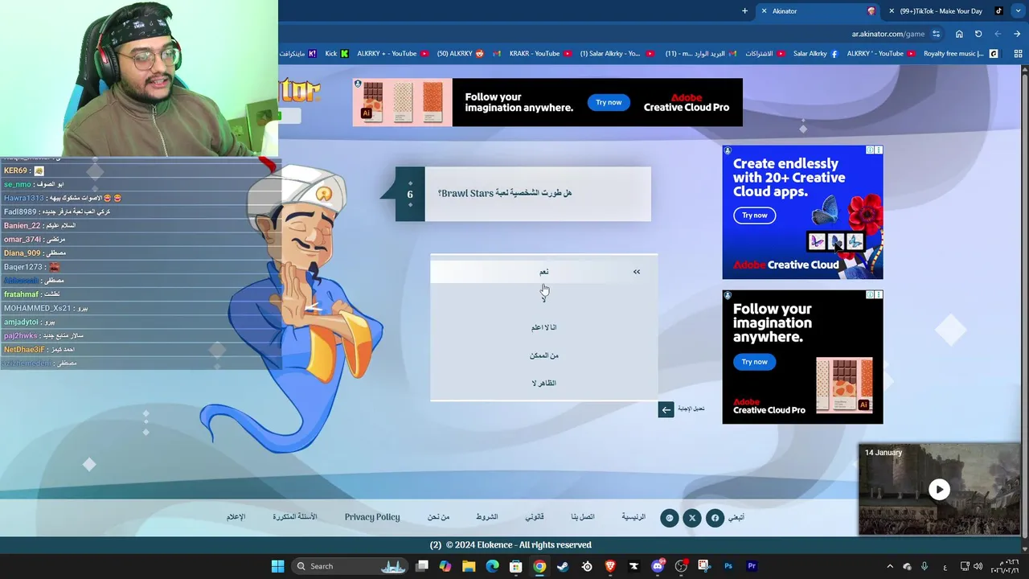Close the Create endlessly ad
This screenshot has height=579, width=1029.
879,150
